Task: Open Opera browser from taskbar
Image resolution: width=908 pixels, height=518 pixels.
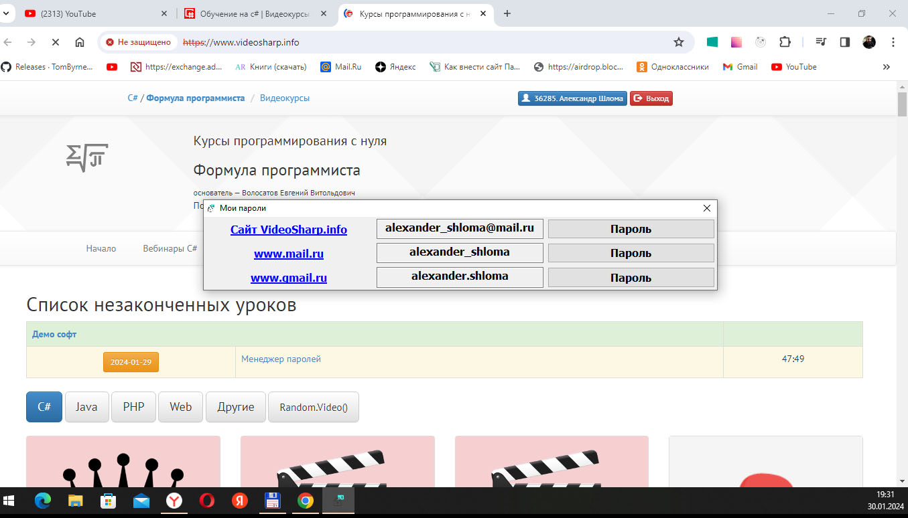Action: [207, 501]
